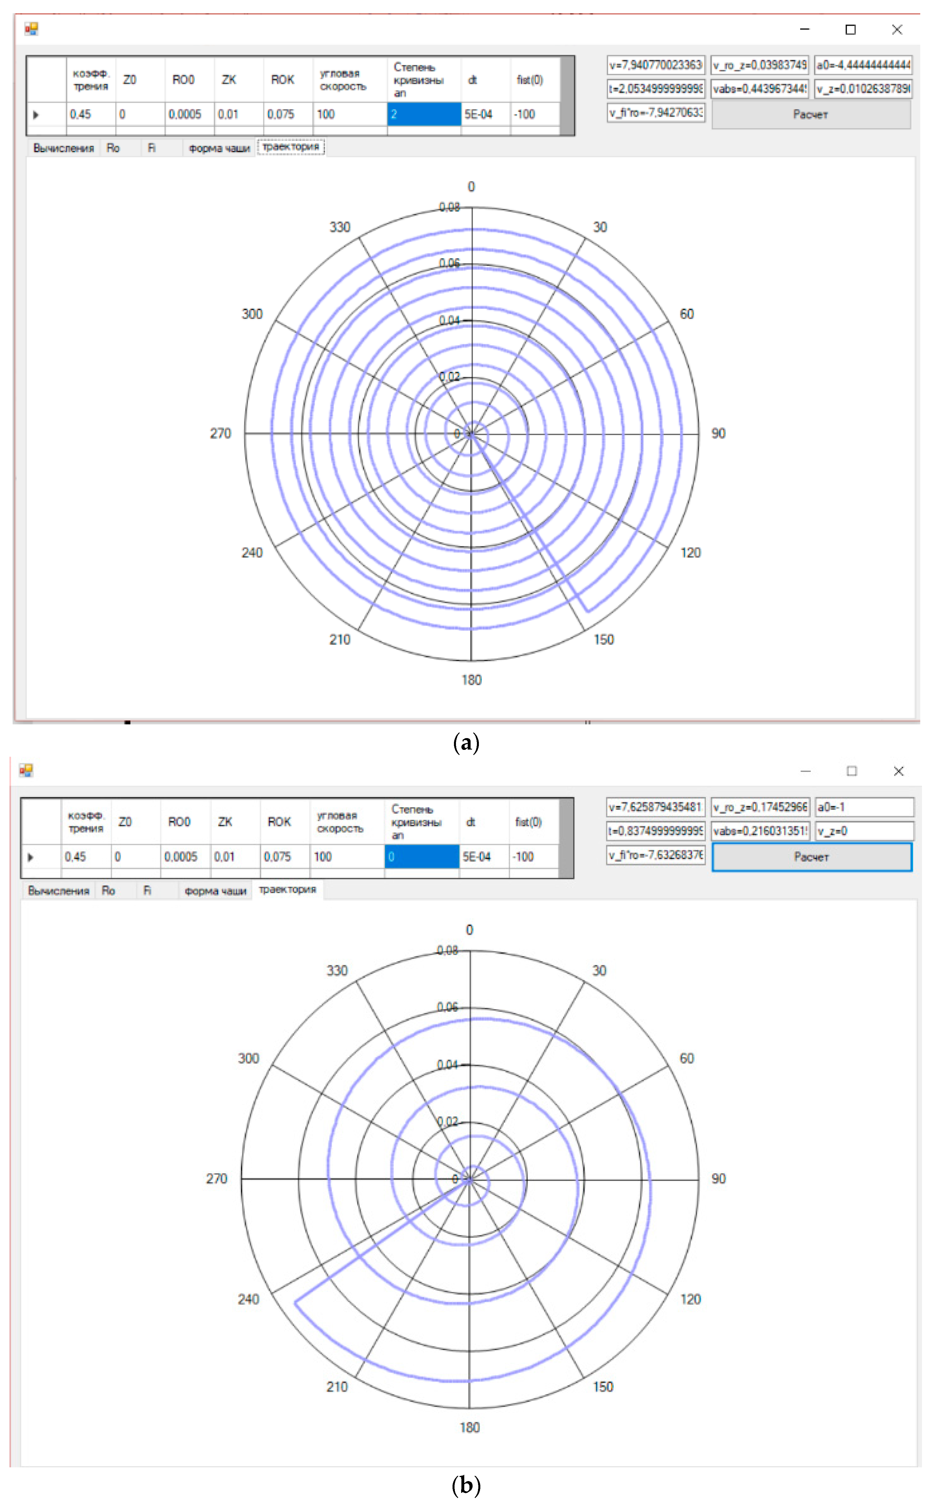Click app icon in lower window title bar
The height and width of the screenshot is (1502, 934).
coord(26,770)
